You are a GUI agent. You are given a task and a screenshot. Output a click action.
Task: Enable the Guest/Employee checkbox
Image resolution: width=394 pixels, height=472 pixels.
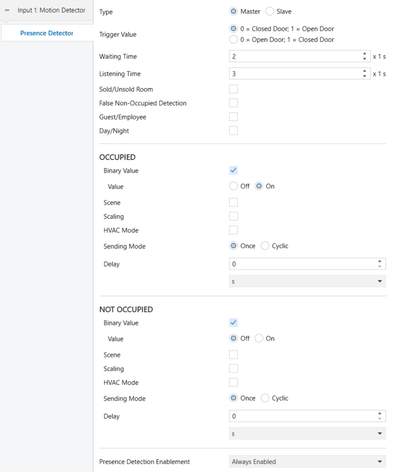pos(234,117)
